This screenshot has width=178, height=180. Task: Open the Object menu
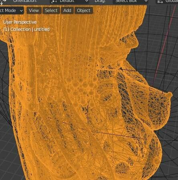pos(84,10)
